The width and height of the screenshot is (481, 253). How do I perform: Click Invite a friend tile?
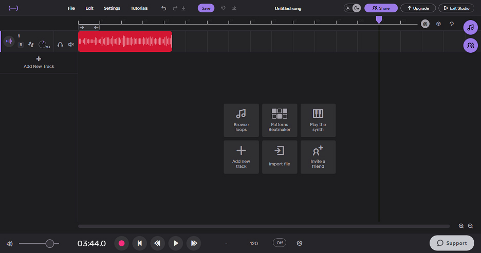[318, 157]
